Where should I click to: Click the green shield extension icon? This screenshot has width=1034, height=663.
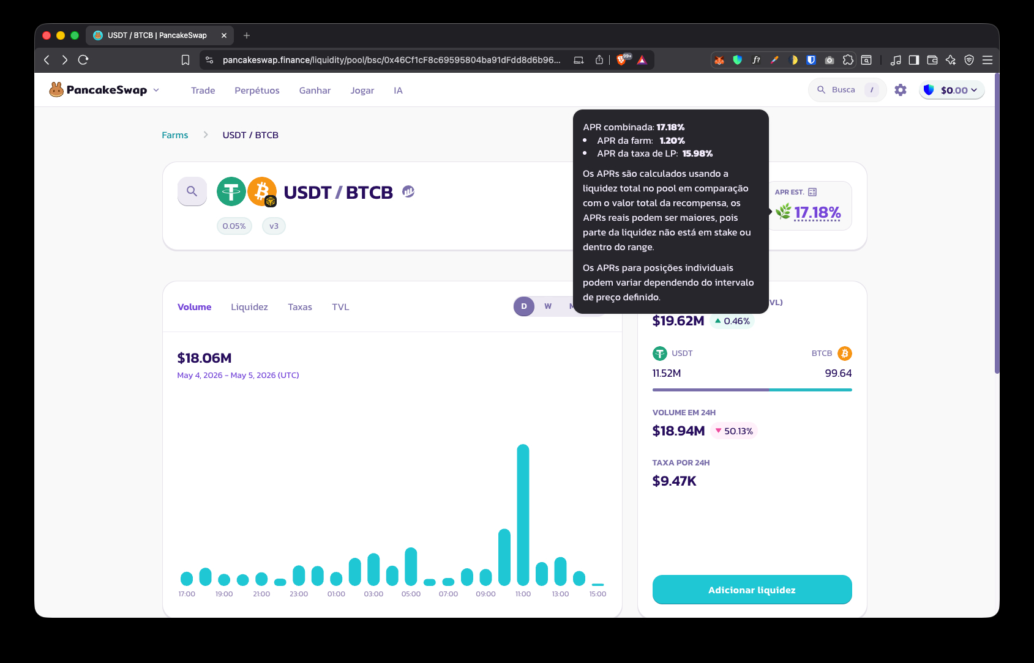tap(738, 60)
